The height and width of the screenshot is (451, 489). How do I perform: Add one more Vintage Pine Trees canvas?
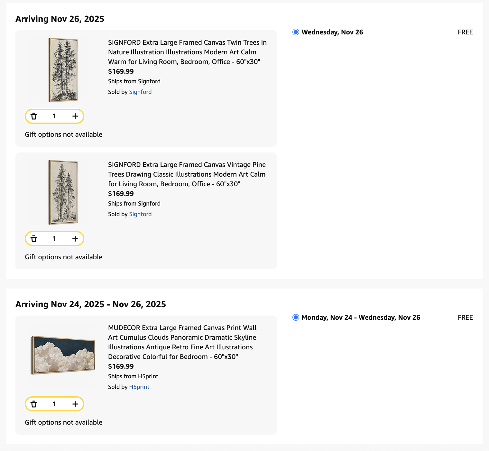coord(75,239)
